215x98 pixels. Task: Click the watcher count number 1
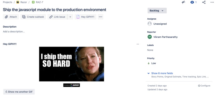click(x=196, y=2)
